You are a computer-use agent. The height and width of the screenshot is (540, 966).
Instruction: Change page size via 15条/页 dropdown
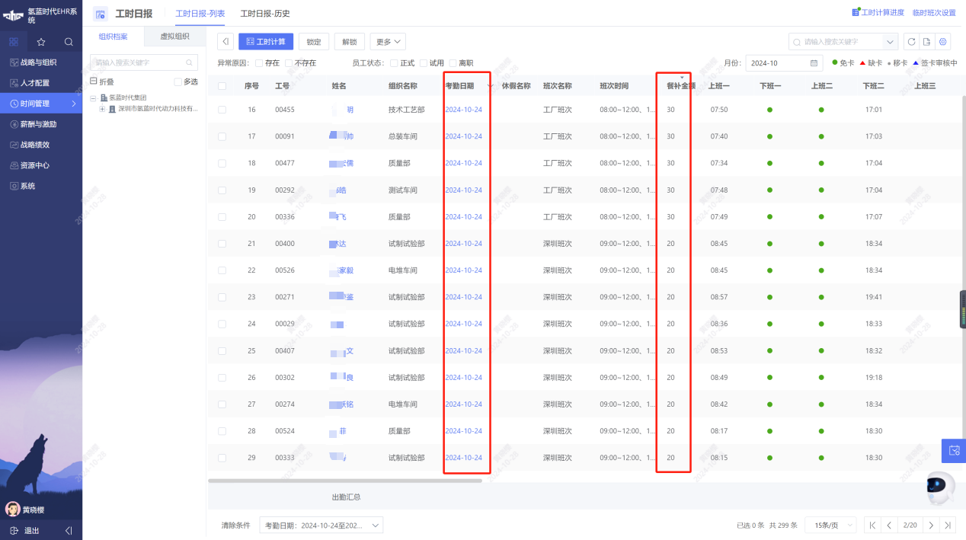[x=830, y=525]
